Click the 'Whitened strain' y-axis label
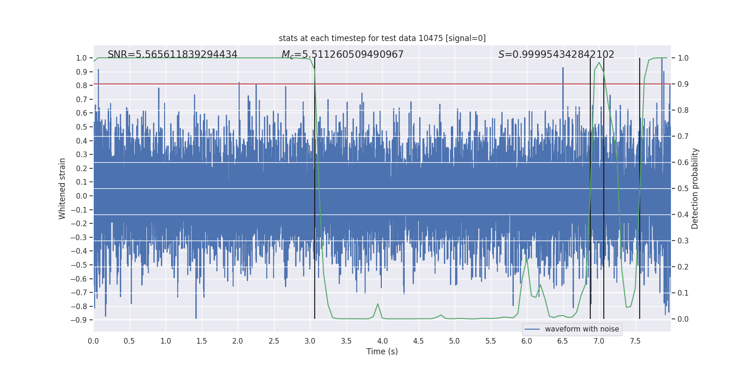Viewport: 746px width, 373px height. [x=62, y=188]
